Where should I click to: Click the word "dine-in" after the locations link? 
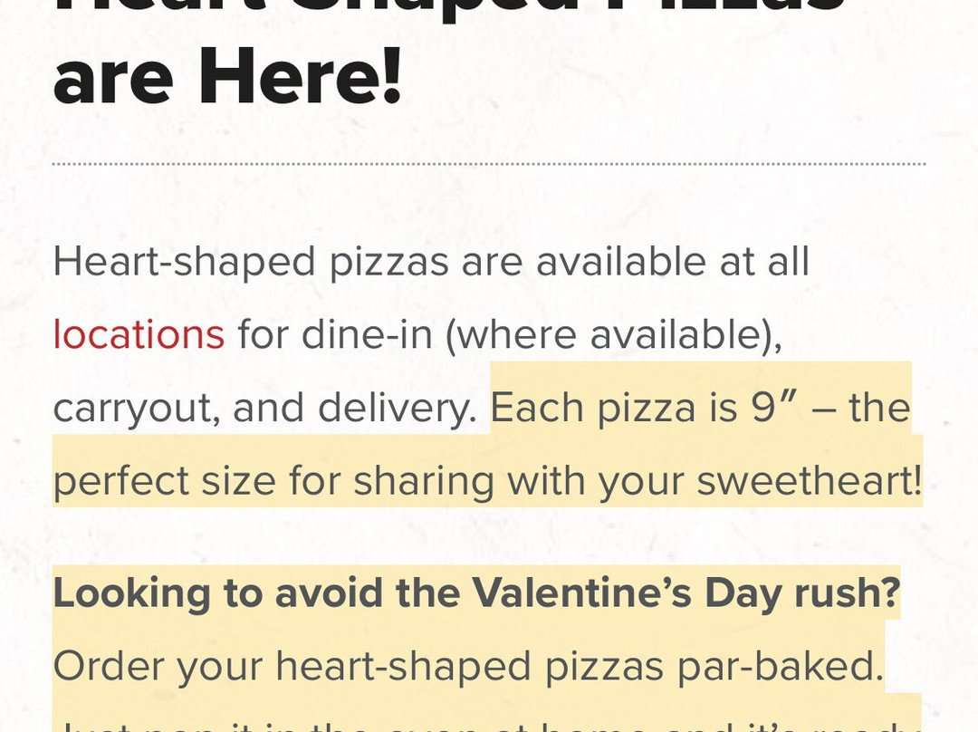coord(367,334)
